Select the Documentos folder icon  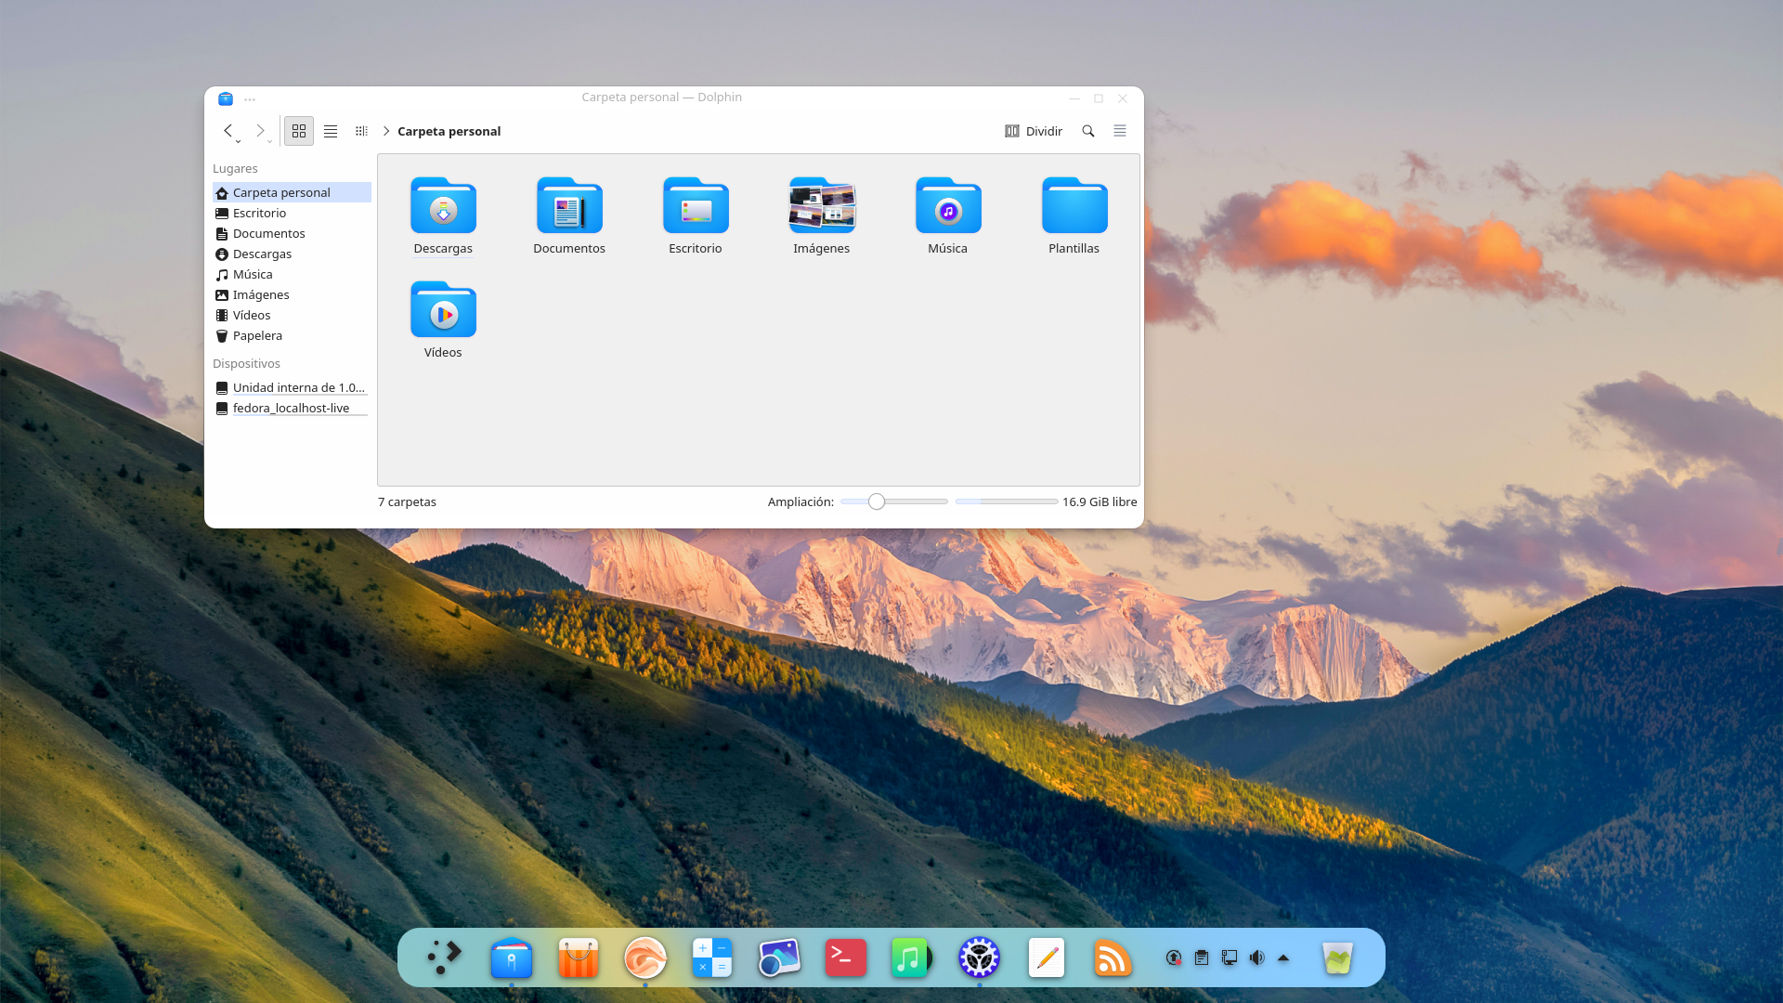point(569,205)
